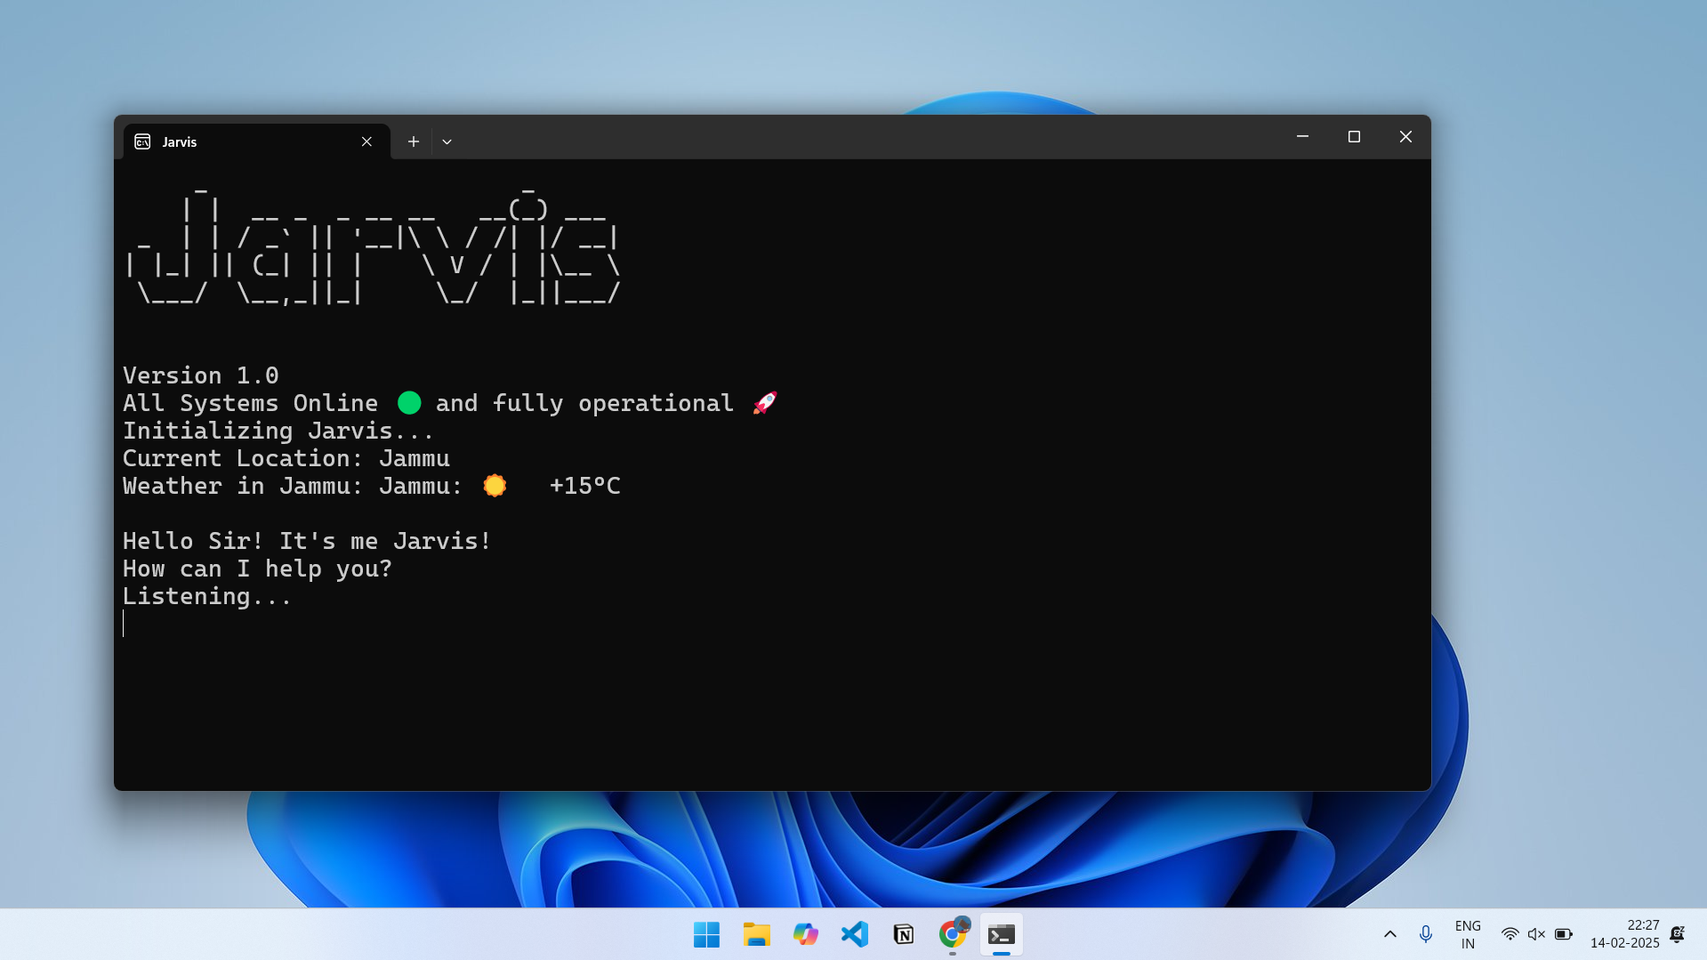Click the terminal tab icon beside Jarvis

pos(142,141)
